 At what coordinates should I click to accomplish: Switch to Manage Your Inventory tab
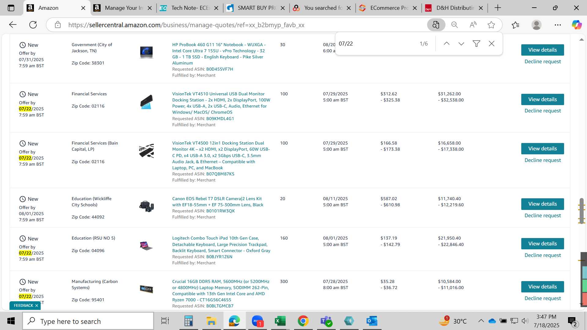pos(124,8)
